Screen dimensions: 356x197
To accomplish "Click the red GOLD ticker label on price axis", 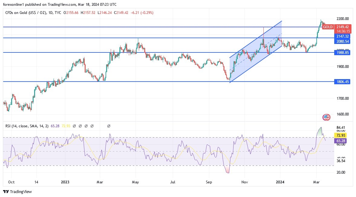I will click(328, 27).
